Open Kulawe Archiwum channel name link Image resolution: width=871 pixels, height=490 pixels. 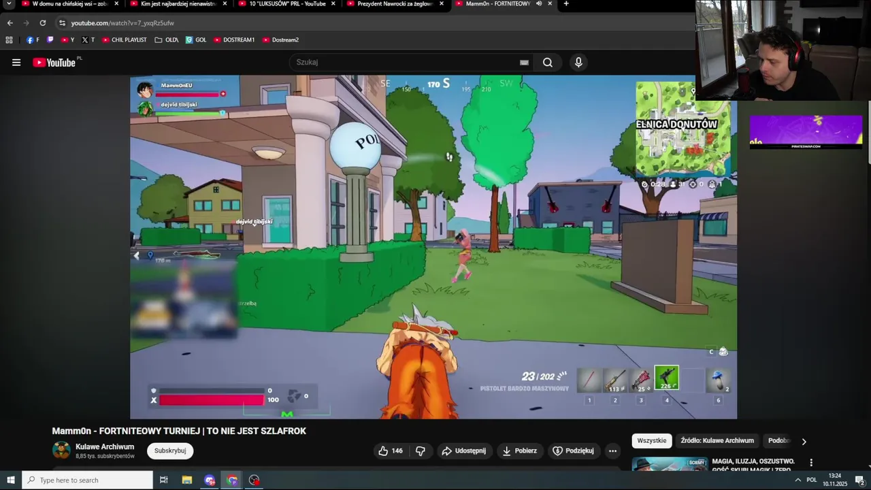[x=105, y=447]
